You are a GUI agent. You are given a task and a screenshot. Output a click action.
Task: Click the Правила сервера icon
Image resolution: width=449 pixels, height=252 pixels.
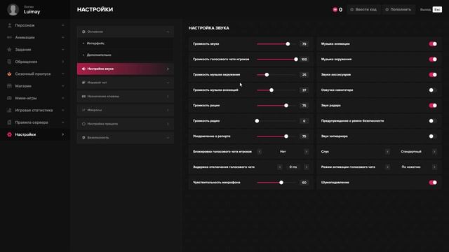9,122
